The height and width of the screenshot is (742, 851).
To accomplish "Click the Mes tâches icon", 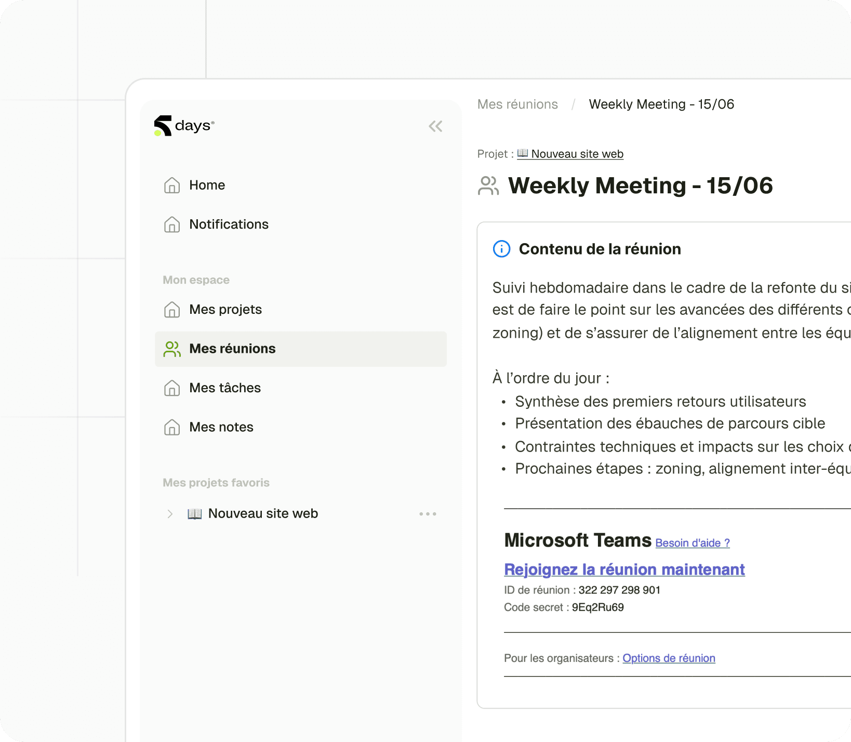I will tap(172, 388).
